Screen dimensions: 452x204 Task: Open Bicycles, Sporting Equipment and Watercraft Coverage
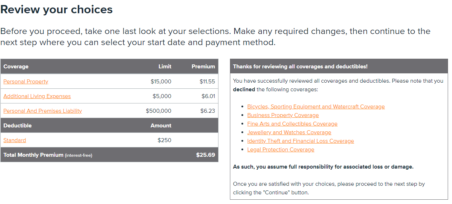tap(316, 107)
